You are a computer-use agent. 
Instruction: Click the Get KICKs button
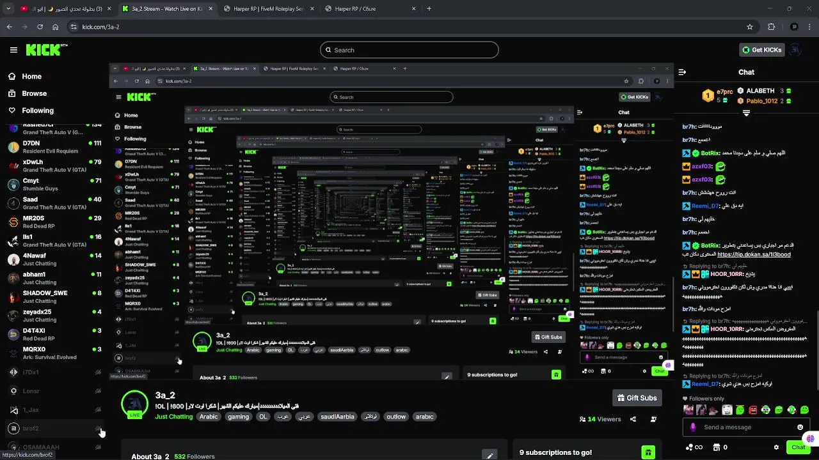pos(761,50)
